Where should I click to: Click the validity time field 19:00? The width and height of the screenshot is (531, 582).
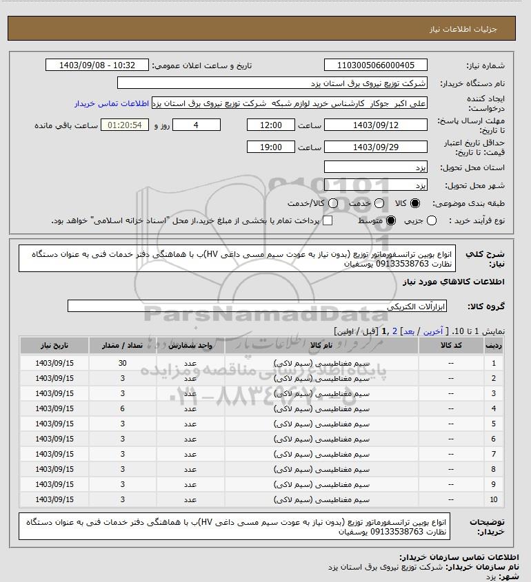pyautogui.click(x=271, y=147)
